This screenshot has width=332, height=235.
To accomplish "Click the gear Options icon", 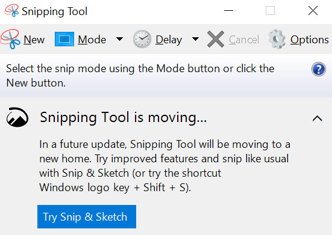I will [277, 39].
